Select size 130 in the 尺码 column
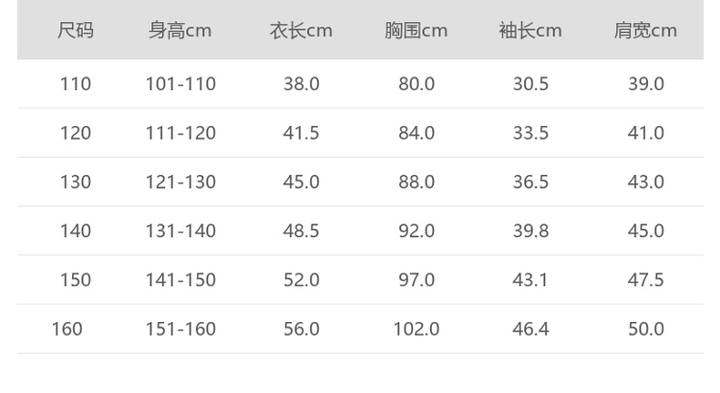 pos(76,182)
